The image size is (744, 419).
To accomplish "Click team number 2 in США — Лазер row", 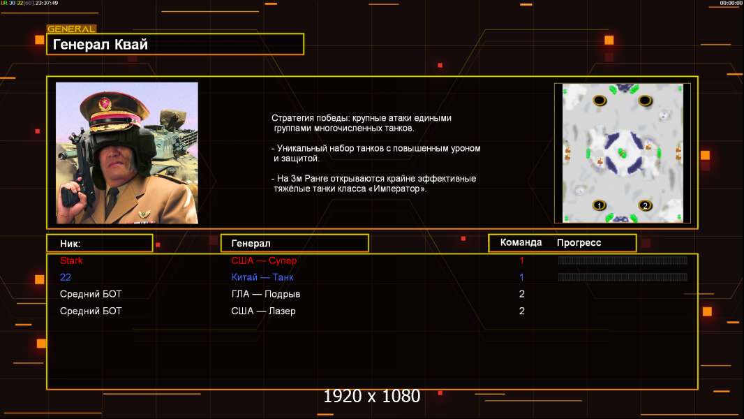I will pyautogui.click(x=522, y=311).
